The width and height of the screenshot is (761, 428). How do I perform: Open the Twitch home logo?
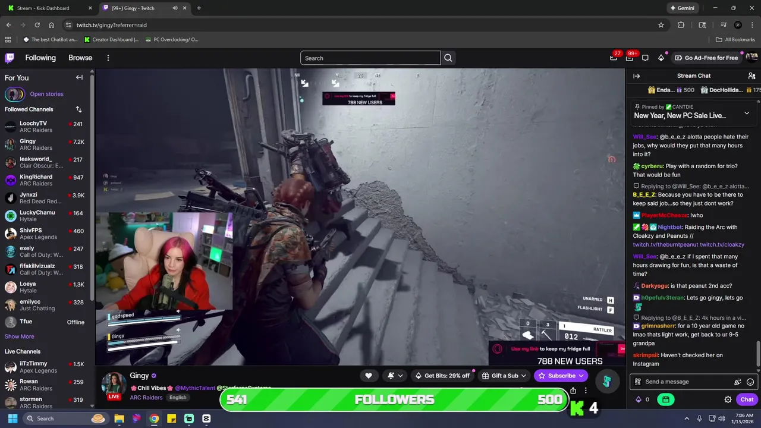[x=10, y=58]
